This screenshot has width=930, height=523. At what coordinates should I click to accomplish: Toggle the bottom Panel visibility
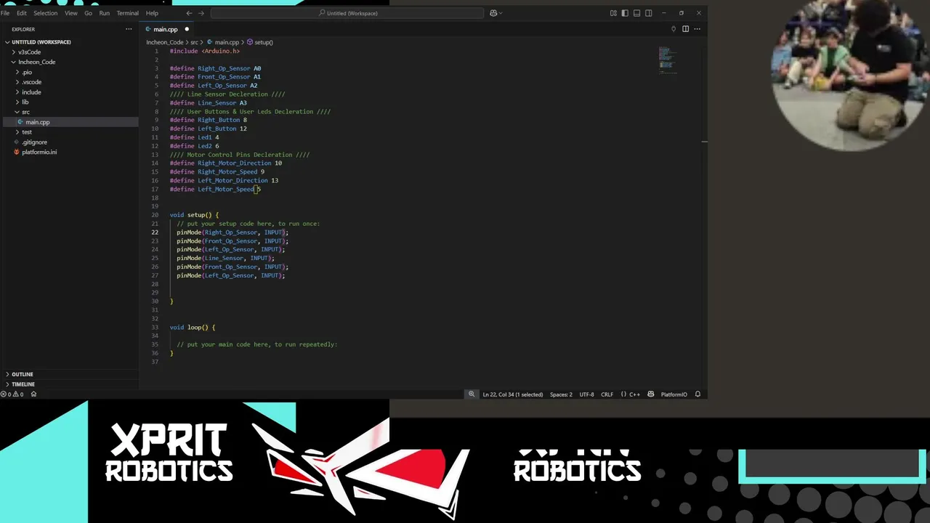pyautogui.click(x=636, y=13)
